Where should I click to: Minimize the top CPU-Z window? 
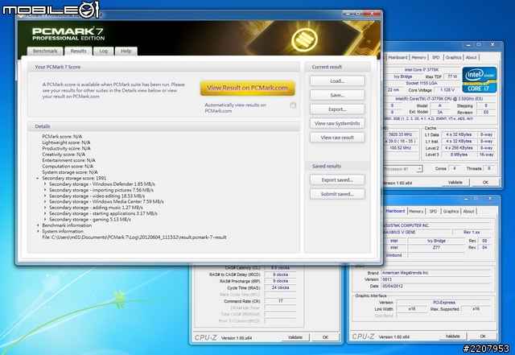click(x=468, y=45)
